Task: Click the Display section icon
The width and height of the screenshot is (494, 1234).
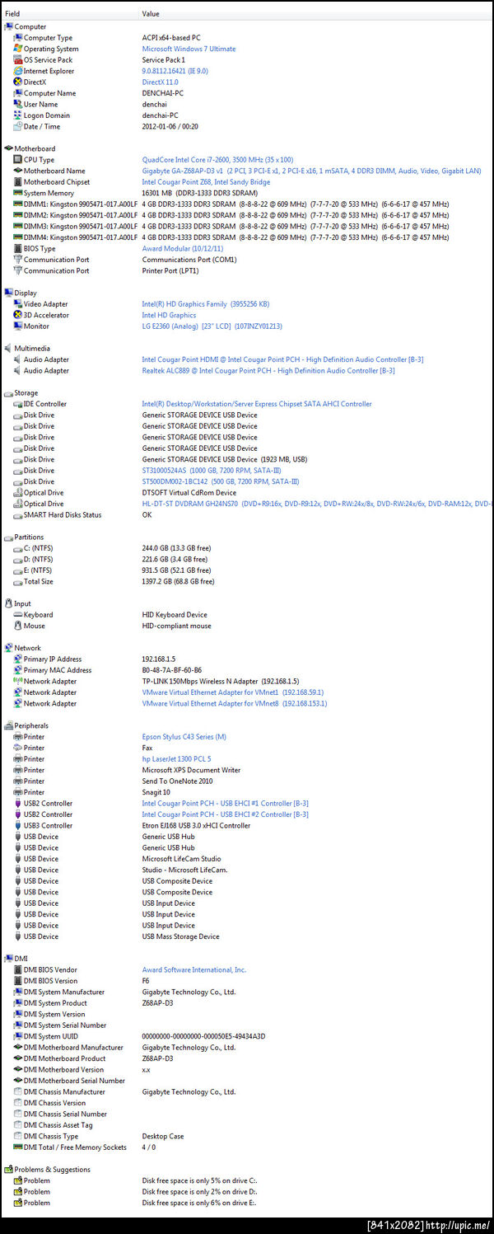Action: point(8,293)
